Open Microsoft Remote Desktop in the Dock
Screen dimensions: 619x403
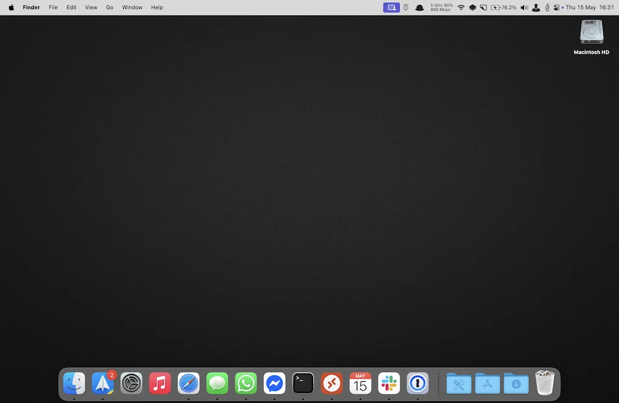pos(332,383)
